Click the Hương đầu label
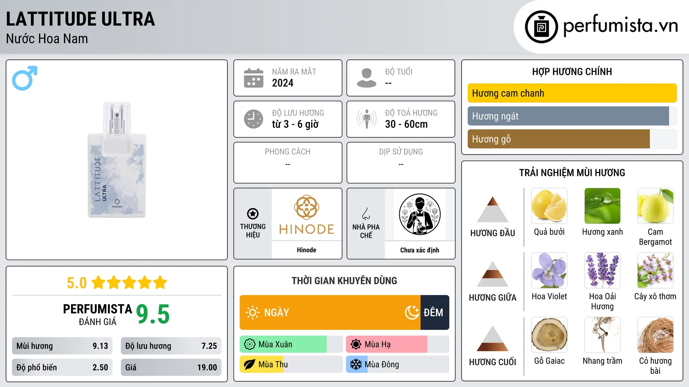The image size is (689, 387). coord(493,233)
